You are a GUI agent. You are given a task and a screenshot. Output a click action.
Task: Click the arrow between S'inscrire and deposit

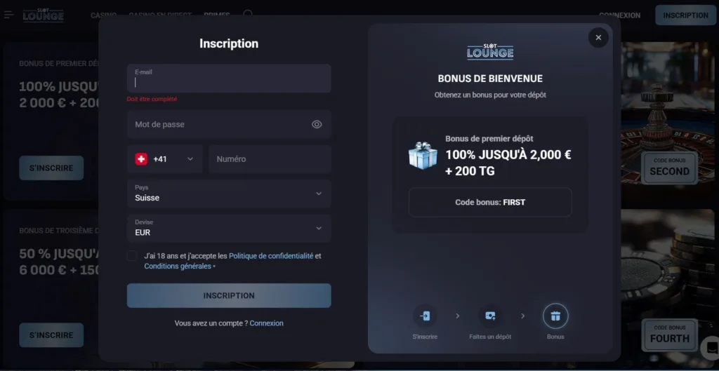click(x=457, y=316)
